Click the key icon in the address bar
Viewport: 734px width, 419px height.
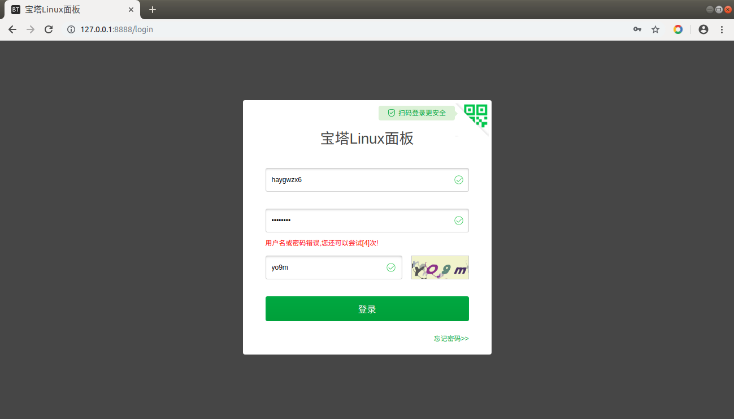[637, 29]
